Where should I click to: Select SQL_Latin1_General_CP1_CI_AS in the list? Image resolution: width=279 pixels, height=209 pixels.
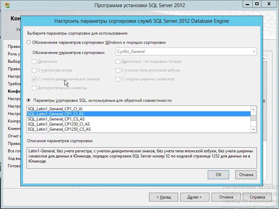(x=138, y=114)
